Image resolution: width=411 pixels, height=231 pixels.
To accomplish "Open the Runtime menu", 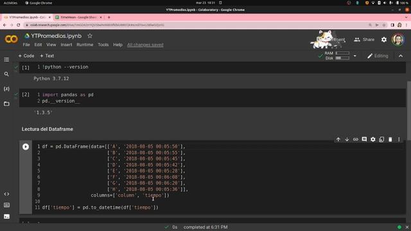I will click(85, 45).
